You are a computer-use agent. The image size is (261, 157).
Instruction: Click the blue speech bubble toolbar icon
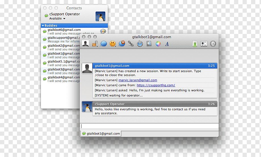[104, 44]
